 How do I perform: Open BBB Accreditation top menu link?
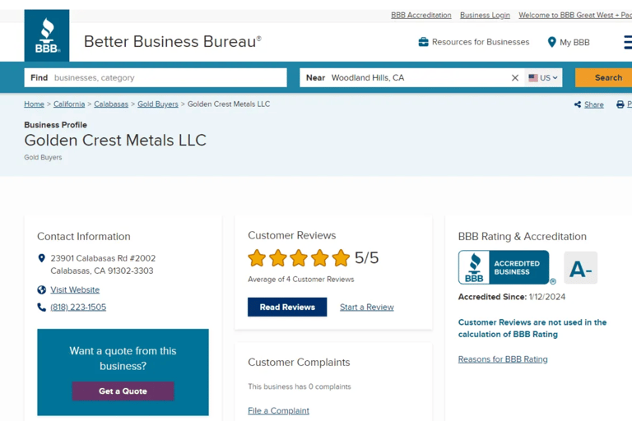click(x=421, y=16)
